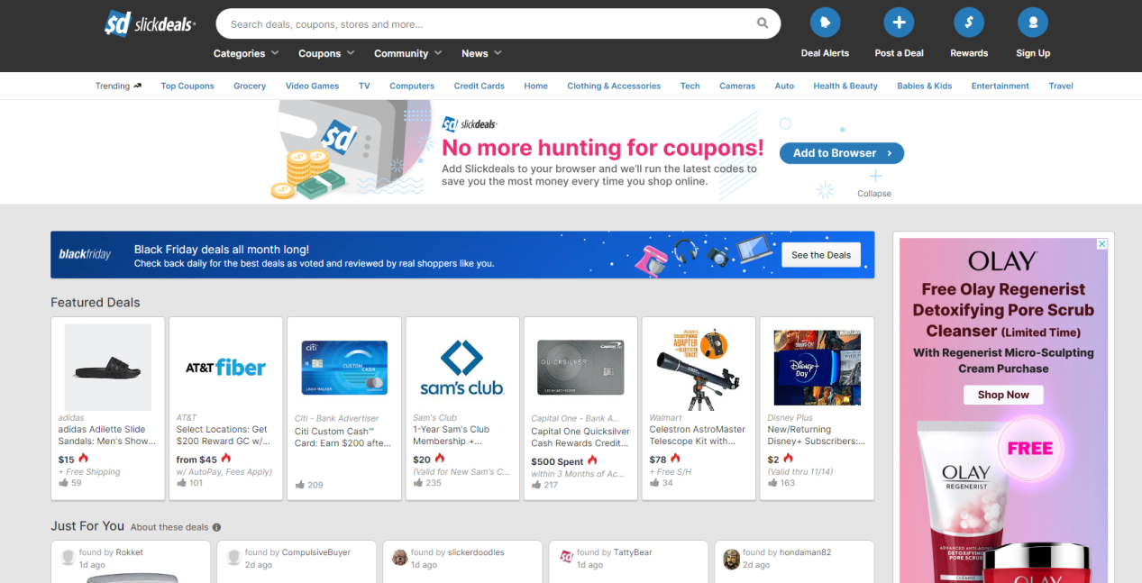The height and width of the screenshot is (583, 1142).
Task: Expand the Categories dropdown
Action: [246, 53]
